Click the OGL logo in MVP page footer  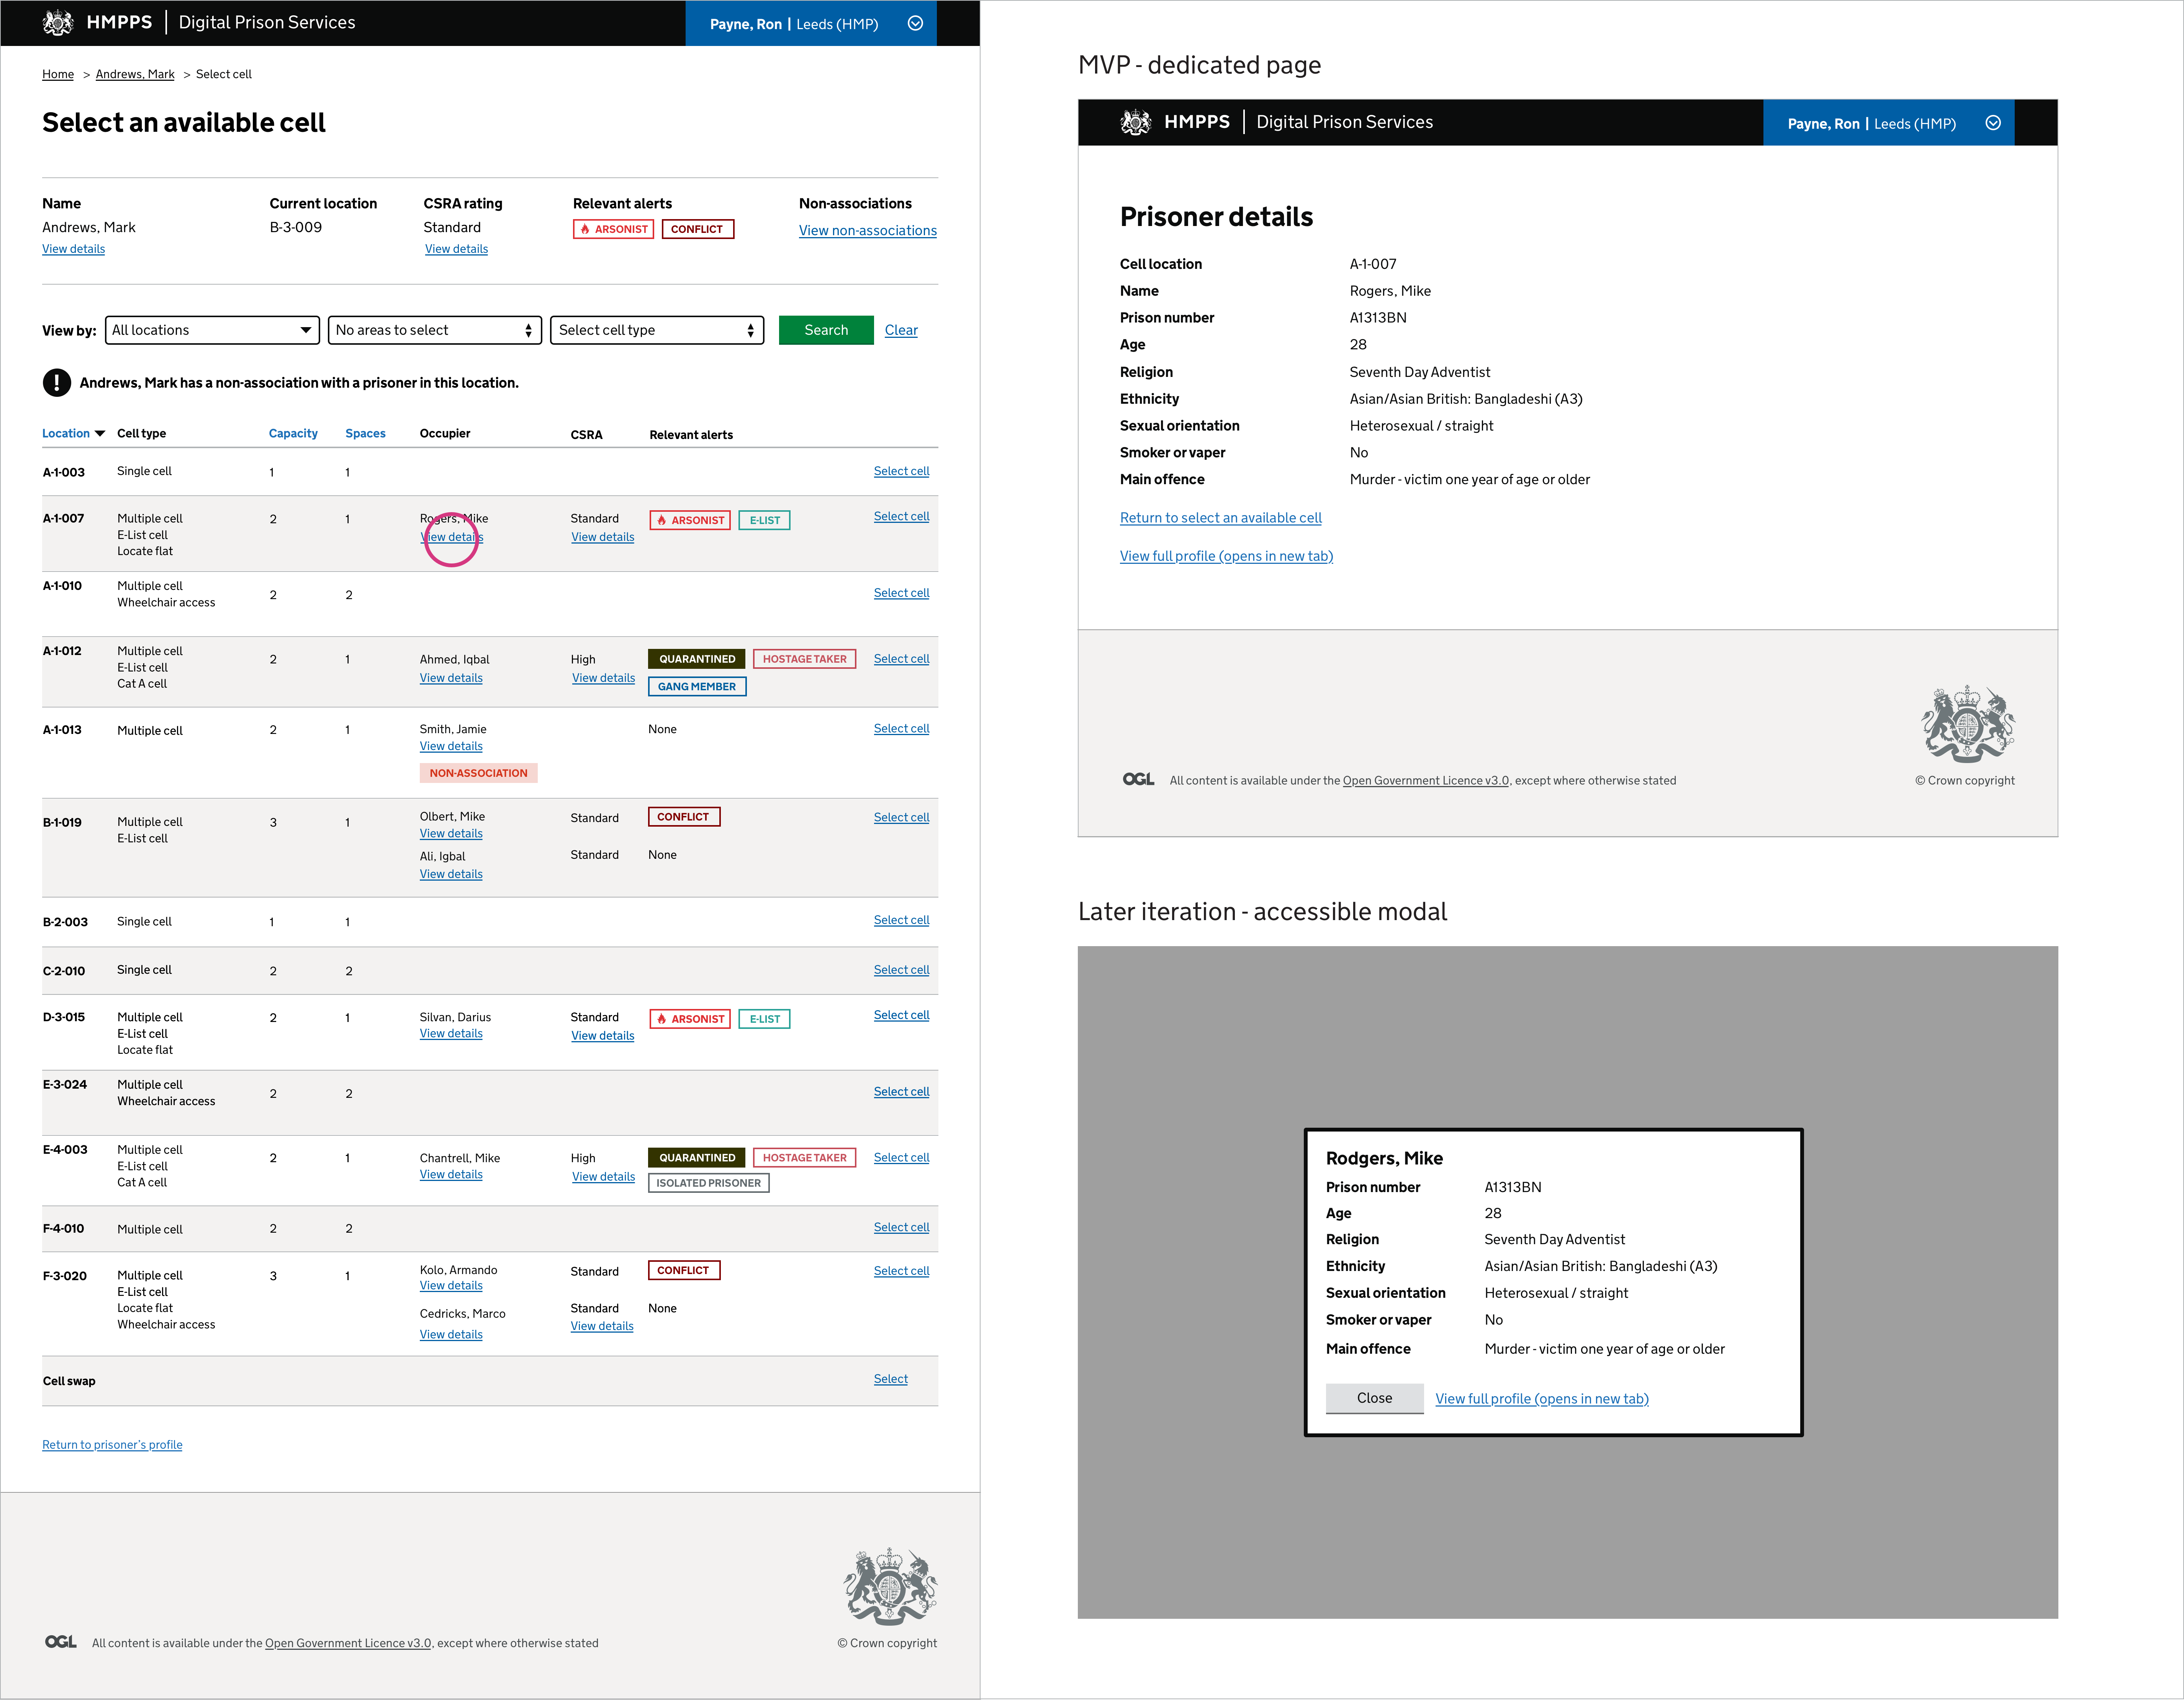[x=1138, y=779]
